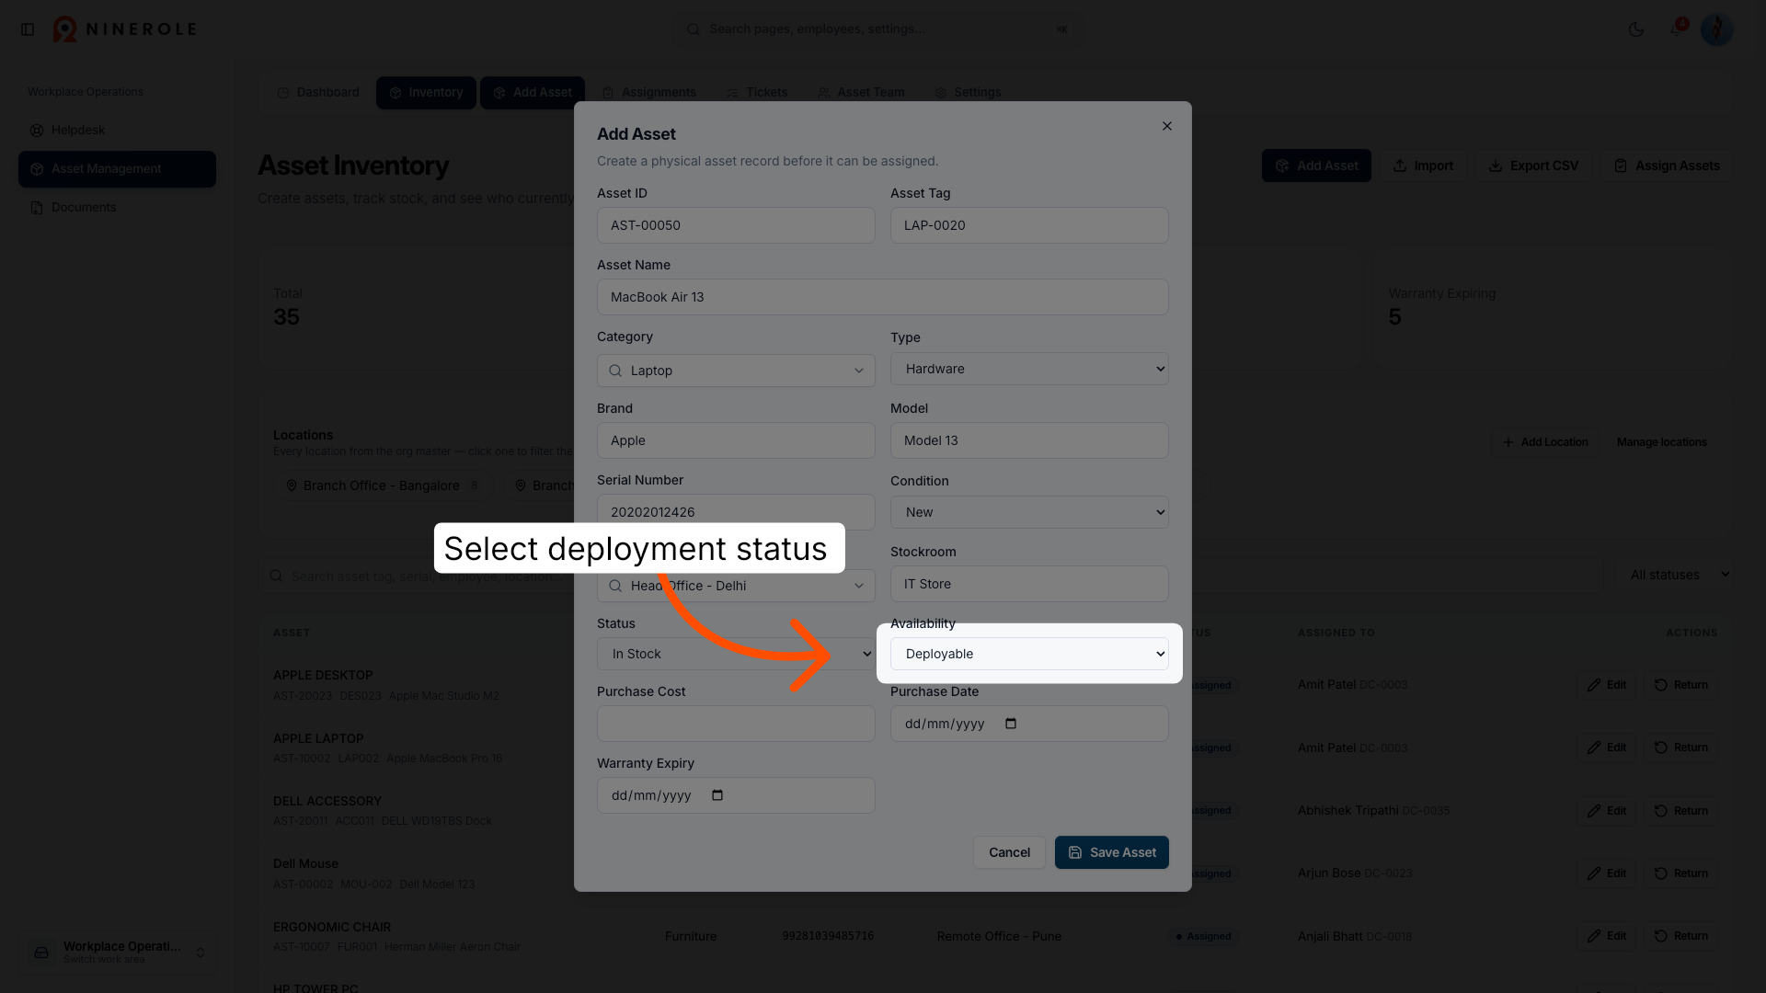This screenshot has height=993, width=1766.
Task: Go to the Dashboard tab
Action: tap(318, 93)
